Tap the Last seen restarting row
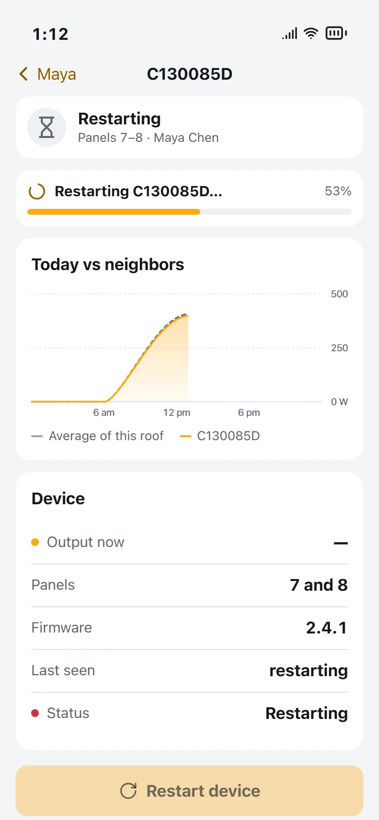Image resolution: width=379 pixels, height=820 pixels. coord(189,670)
